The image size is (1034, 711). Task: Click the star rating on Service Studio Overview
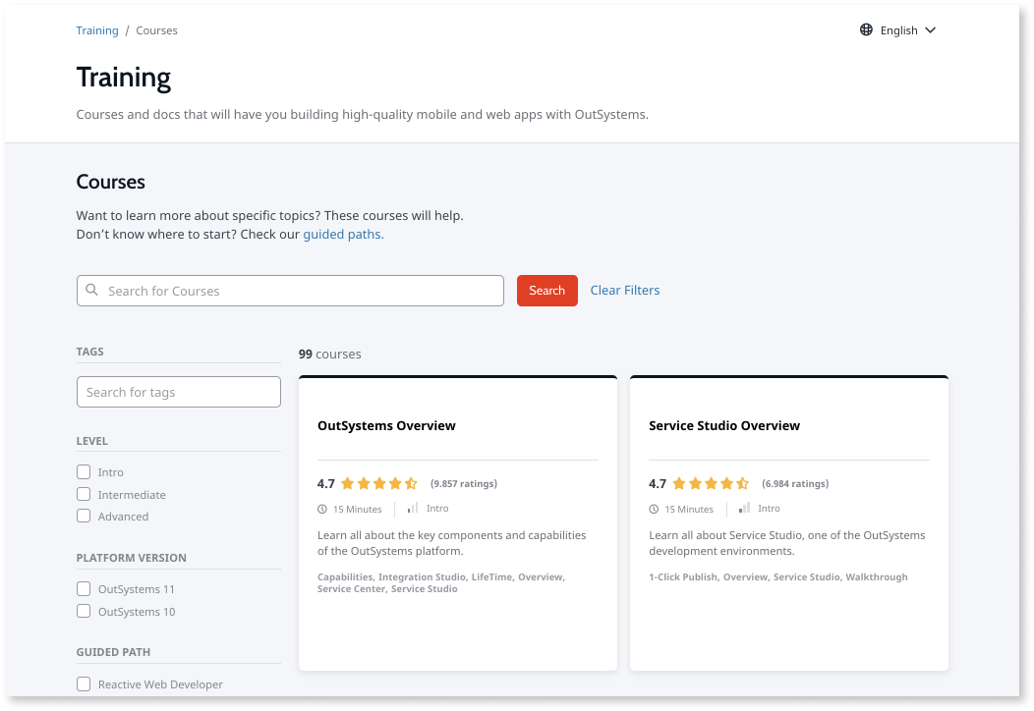pyautogui.click(x=710, y=484)
